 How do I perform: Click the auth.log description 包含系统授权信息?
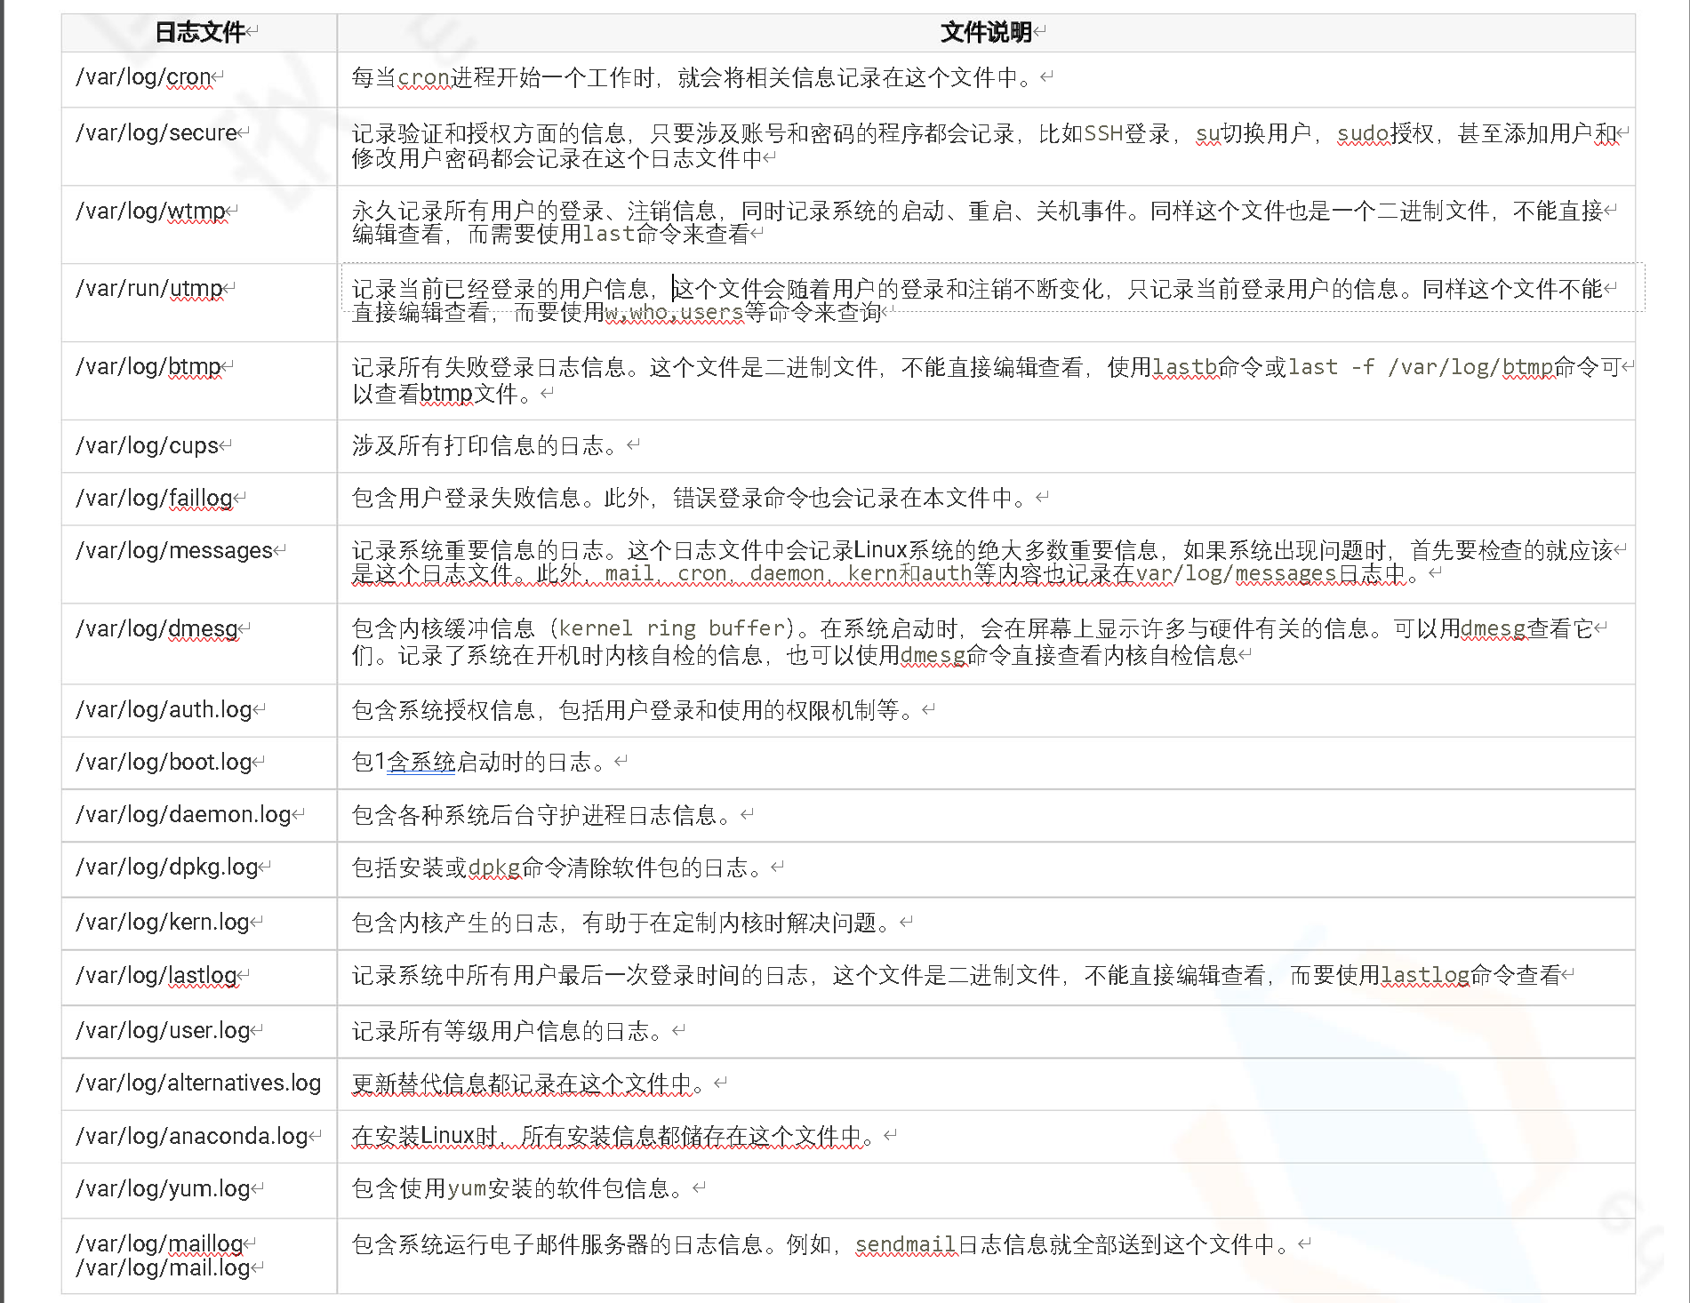(x=633, y=709)
